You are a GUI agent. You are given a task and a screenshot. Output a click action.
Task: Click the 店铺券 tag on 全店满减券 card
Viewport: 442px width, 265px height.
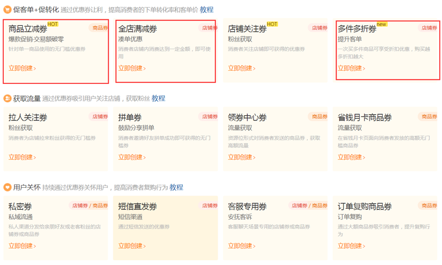(209, 28)
